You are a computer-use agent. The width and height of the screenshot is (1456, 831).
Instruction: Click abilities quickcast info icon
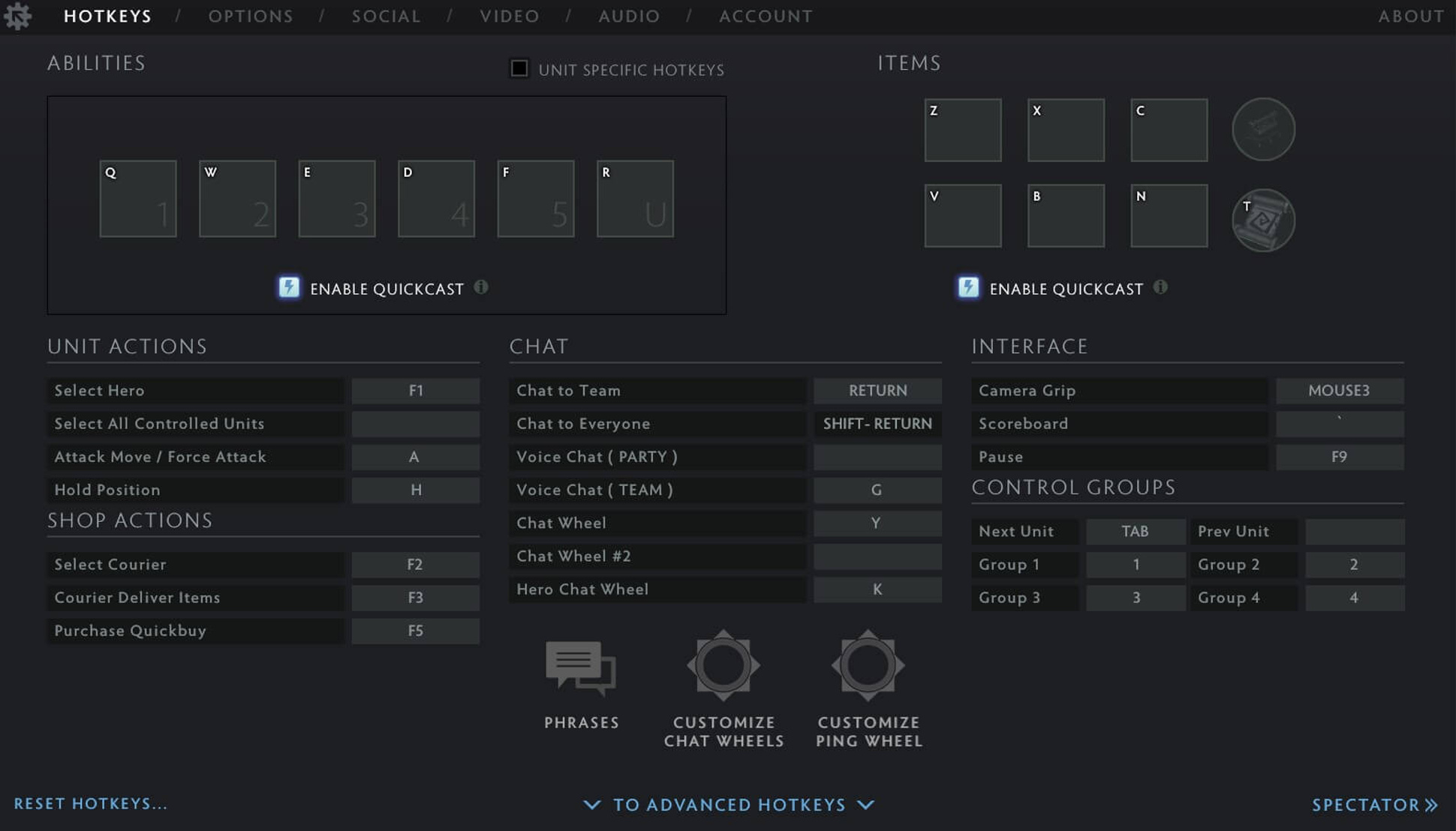[x=481, y=287]
